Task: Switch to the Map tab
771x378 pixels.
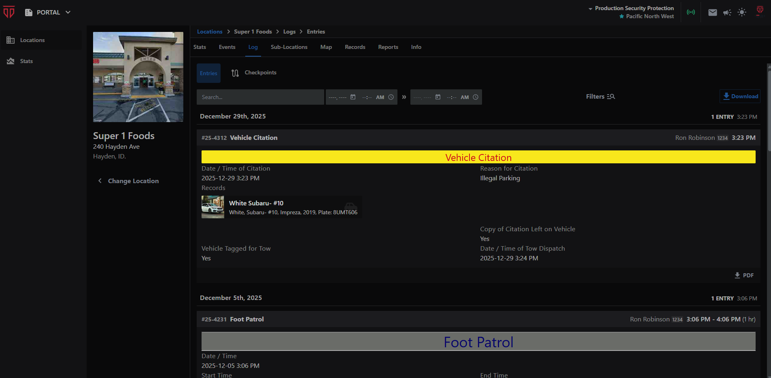Action: coord(326,47)
